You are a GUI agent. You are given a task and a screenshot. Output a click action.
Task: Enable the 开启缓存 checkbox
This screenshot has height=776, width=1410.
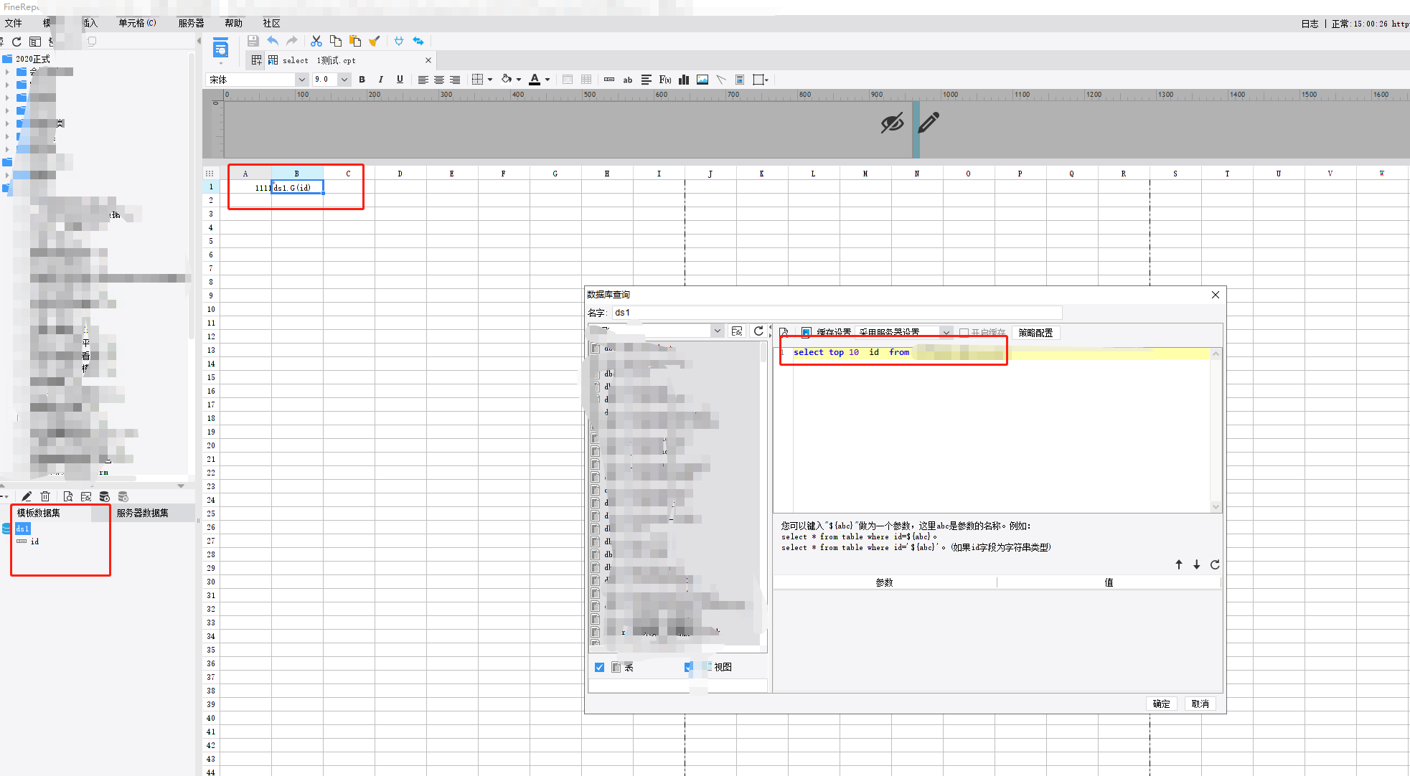964,333
